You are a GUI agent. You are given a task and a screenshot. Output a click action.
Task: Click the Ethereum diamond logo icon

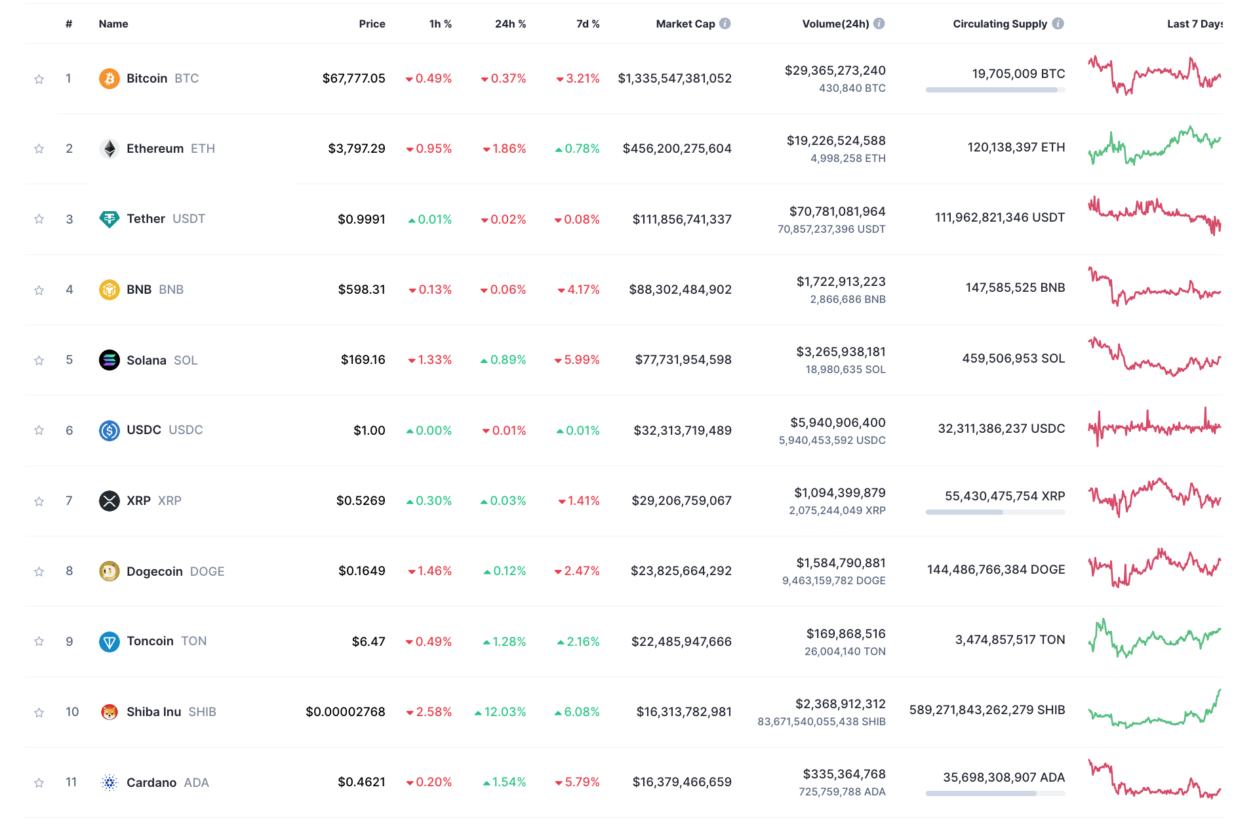[x=109, y=149]
